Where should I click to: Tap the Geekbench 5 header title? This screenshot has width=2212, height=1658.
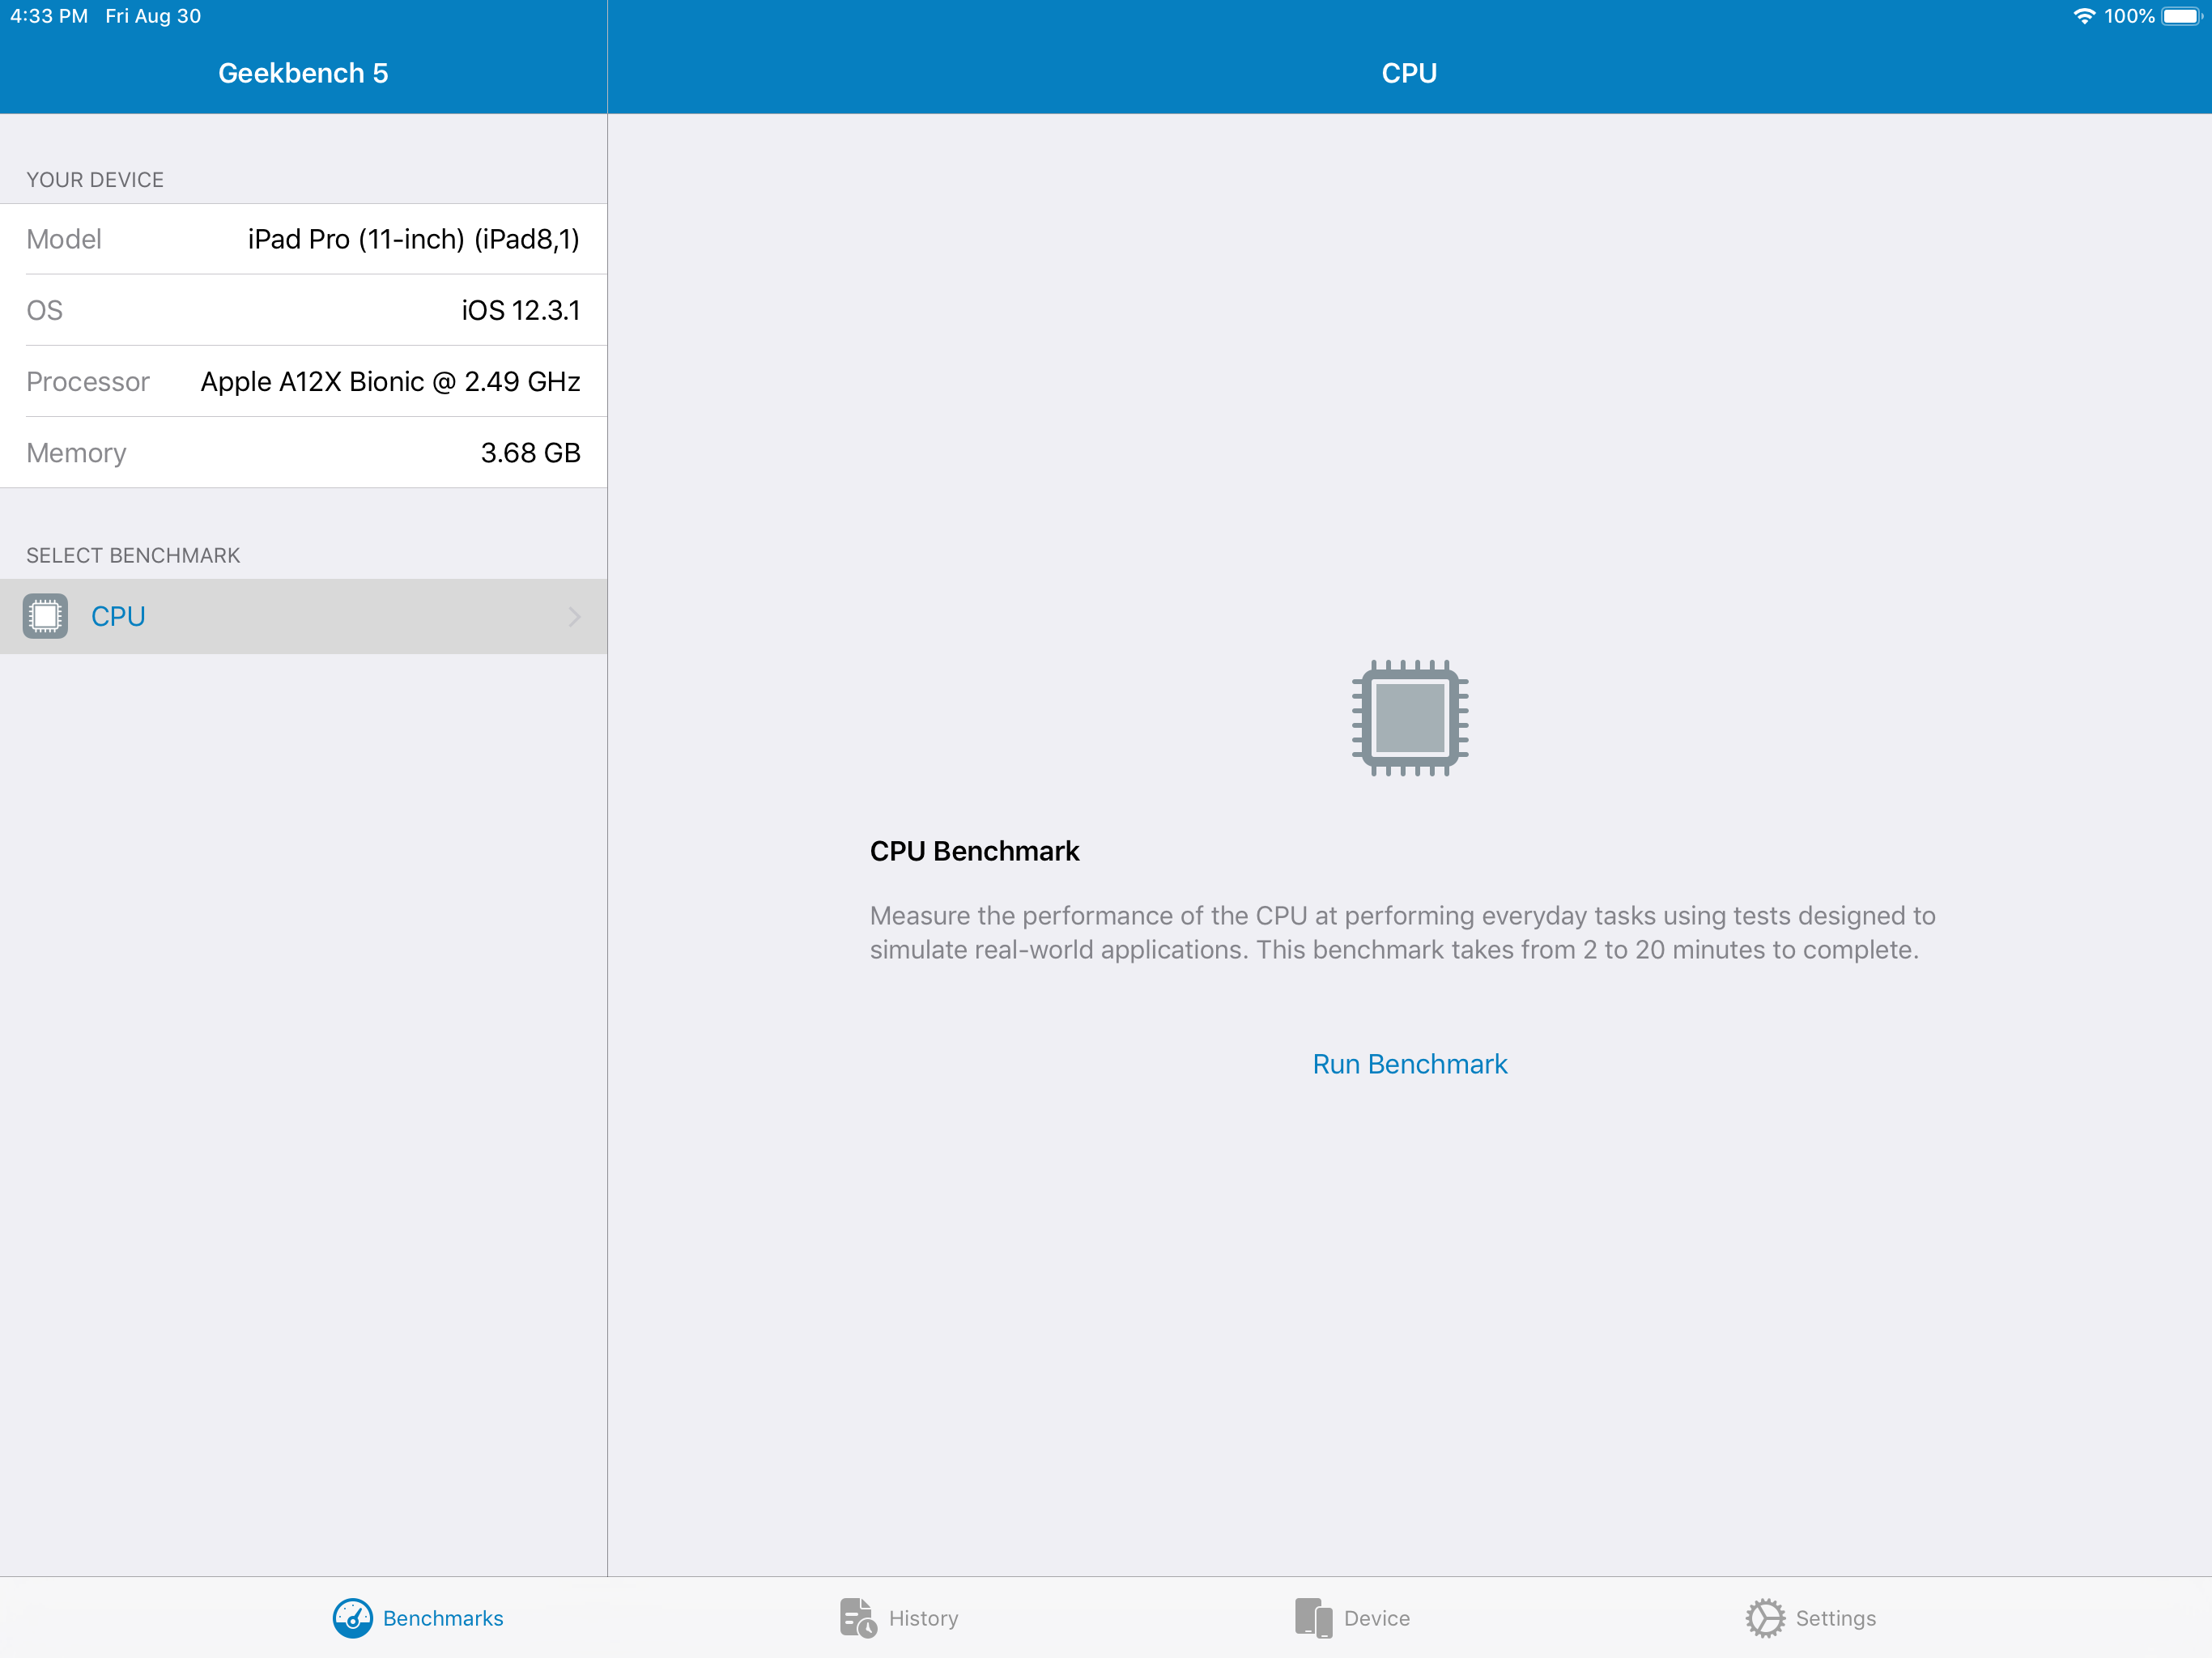tap(303, 73)
